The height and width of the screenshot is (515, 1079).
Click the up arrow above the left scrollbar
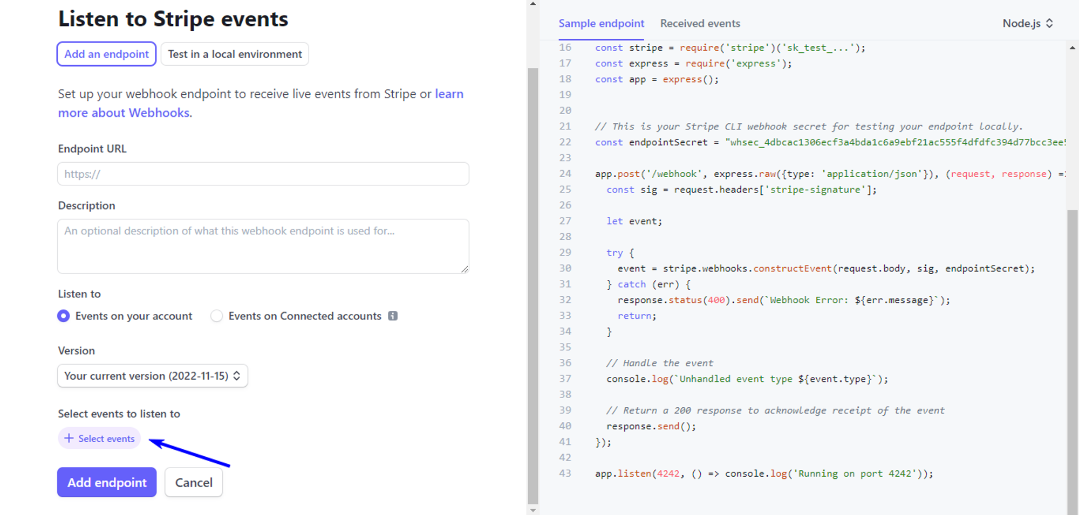533,4
